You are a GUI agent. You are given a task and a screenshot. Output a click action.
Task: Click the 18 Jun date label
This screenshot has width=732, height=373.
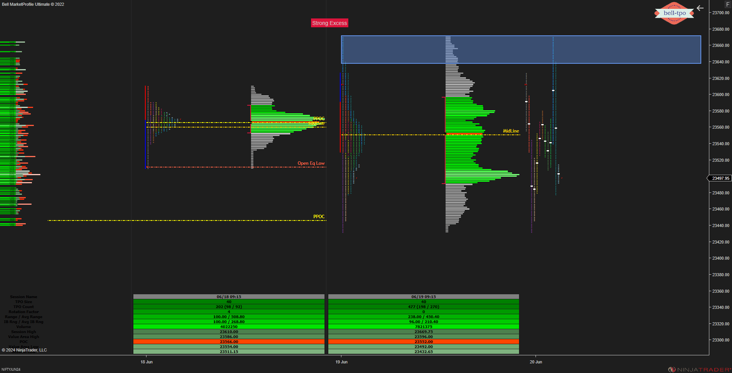(146, 362)
